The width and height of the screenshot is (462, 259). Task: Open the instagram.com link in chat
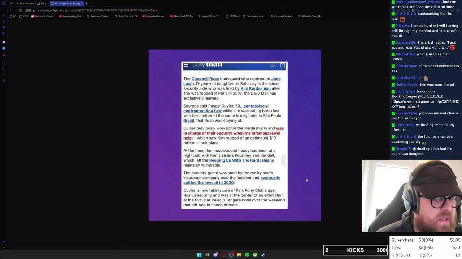pos(425,104)
